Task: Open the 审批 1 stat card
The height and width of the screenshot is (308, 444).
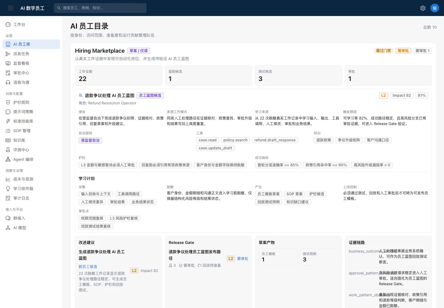Action: click(x=388, y=75)
